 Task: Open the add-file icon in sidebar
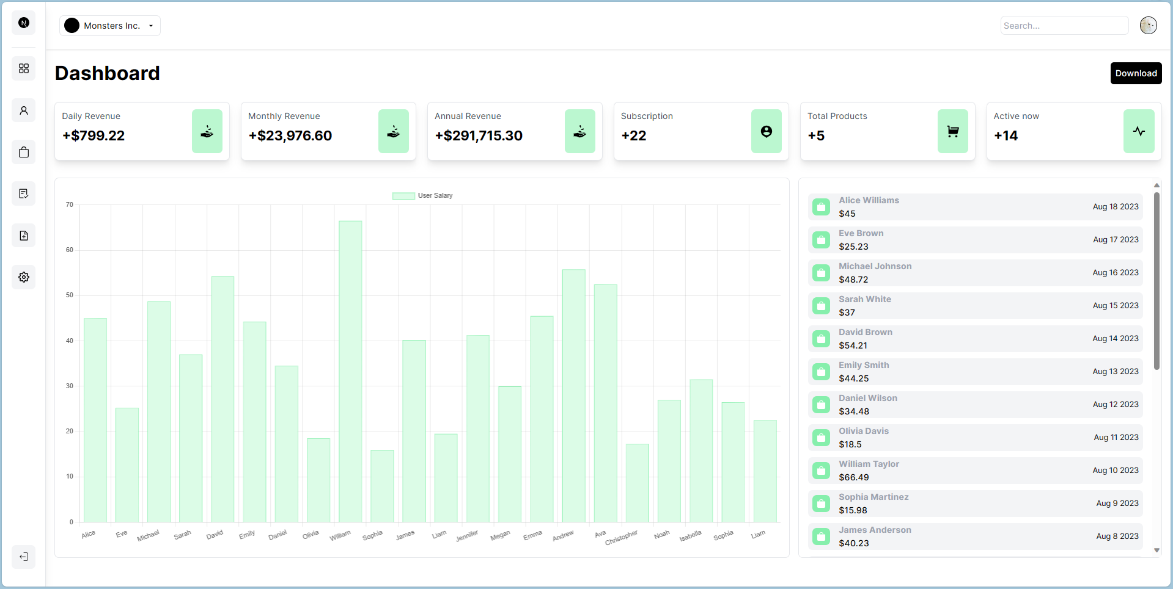coord(24,235)
